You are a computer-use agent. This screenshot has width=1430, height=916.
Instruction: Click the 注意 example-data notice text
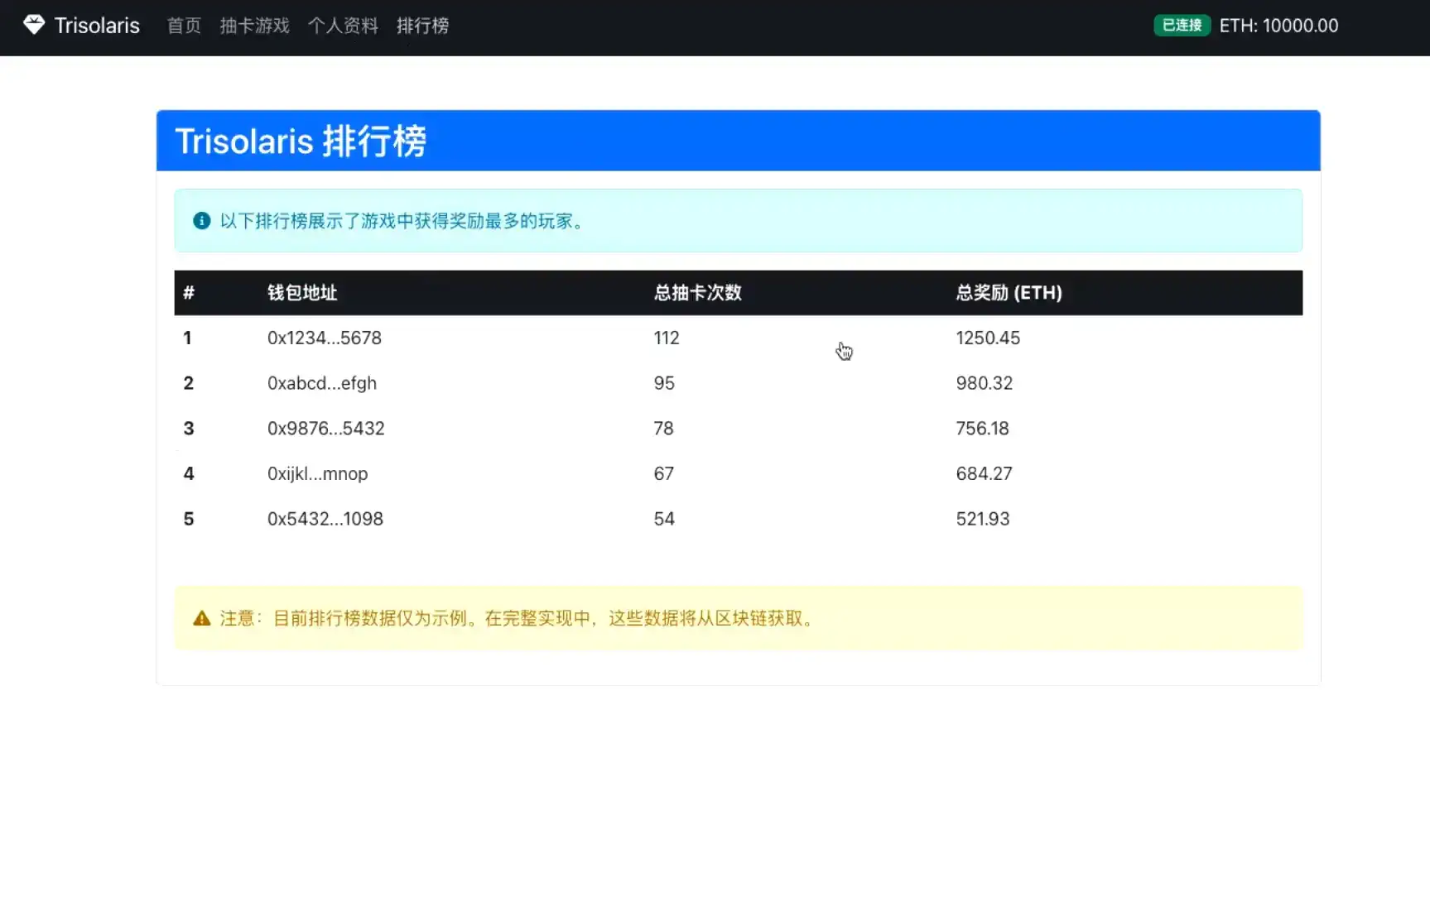coord(516,618)
